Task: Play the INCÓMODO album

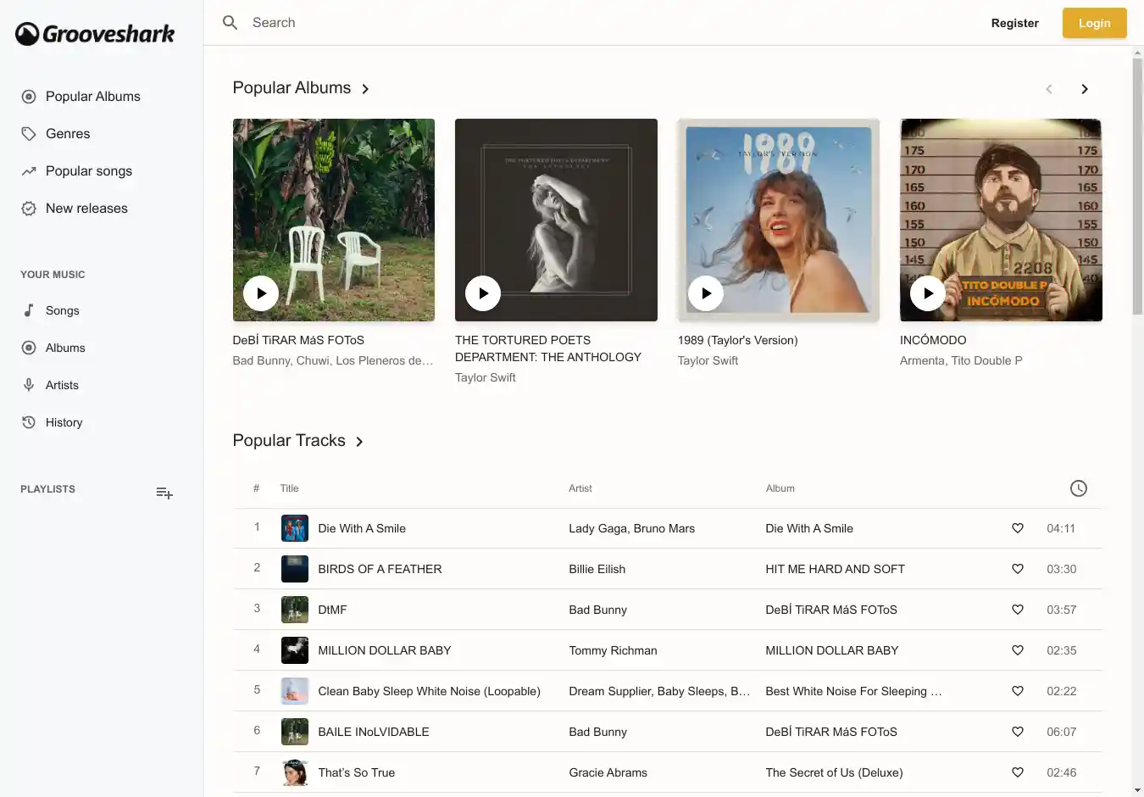Action: 928,293
